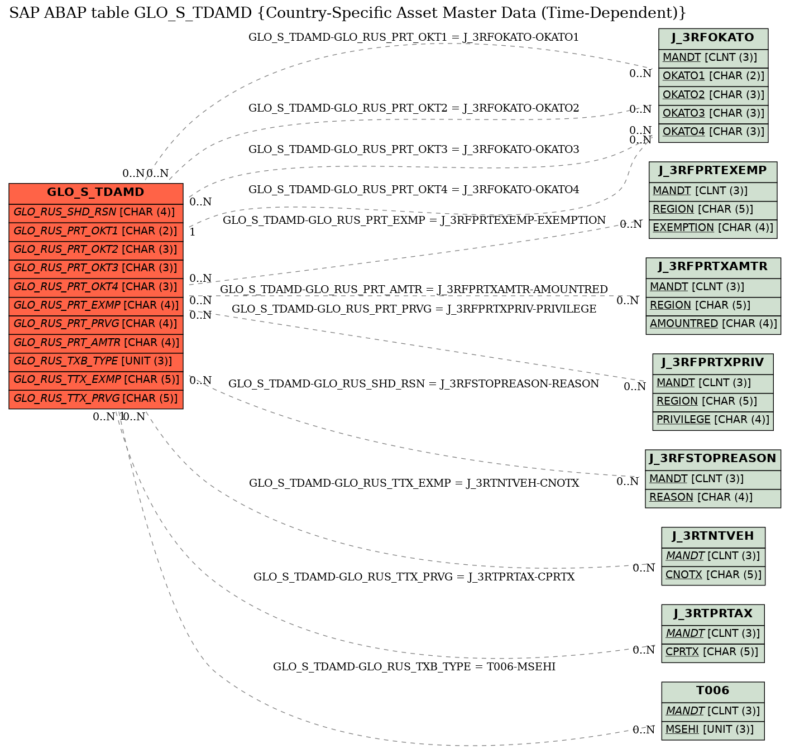Click the GLO_RUS_PRT_PRVG = PRIVILEGE relation label

pos(414,309)
